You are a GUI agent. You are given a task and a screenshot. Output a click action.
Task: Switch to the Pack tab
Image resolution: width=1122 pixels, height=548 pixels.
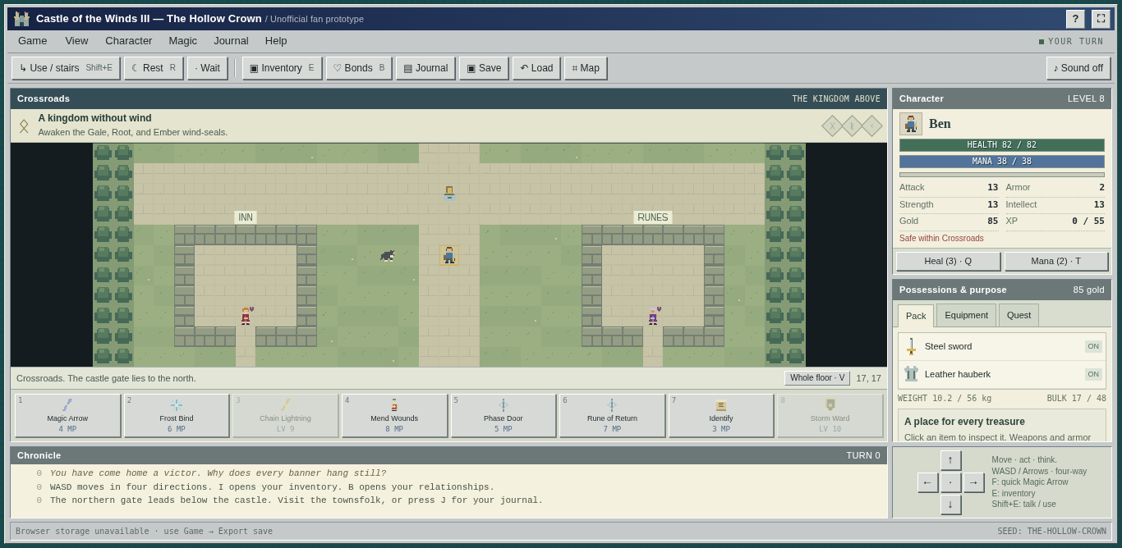click(916, 316)
